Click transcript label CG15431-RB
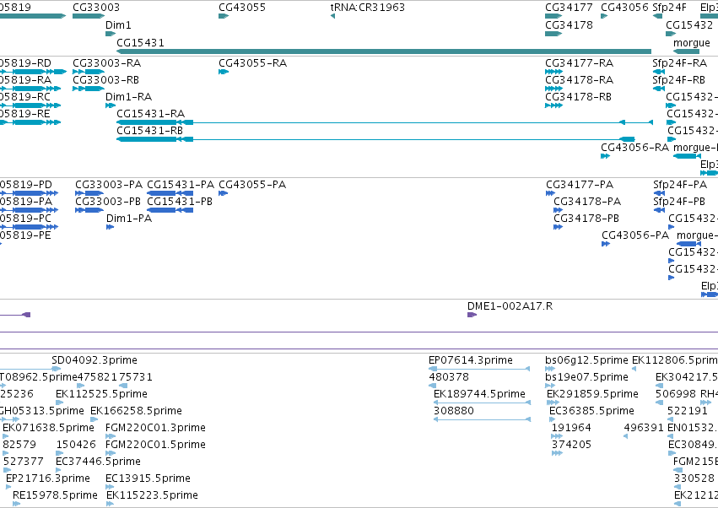The height and width of the screenshot is (508, 718). [x=149, y=131]
